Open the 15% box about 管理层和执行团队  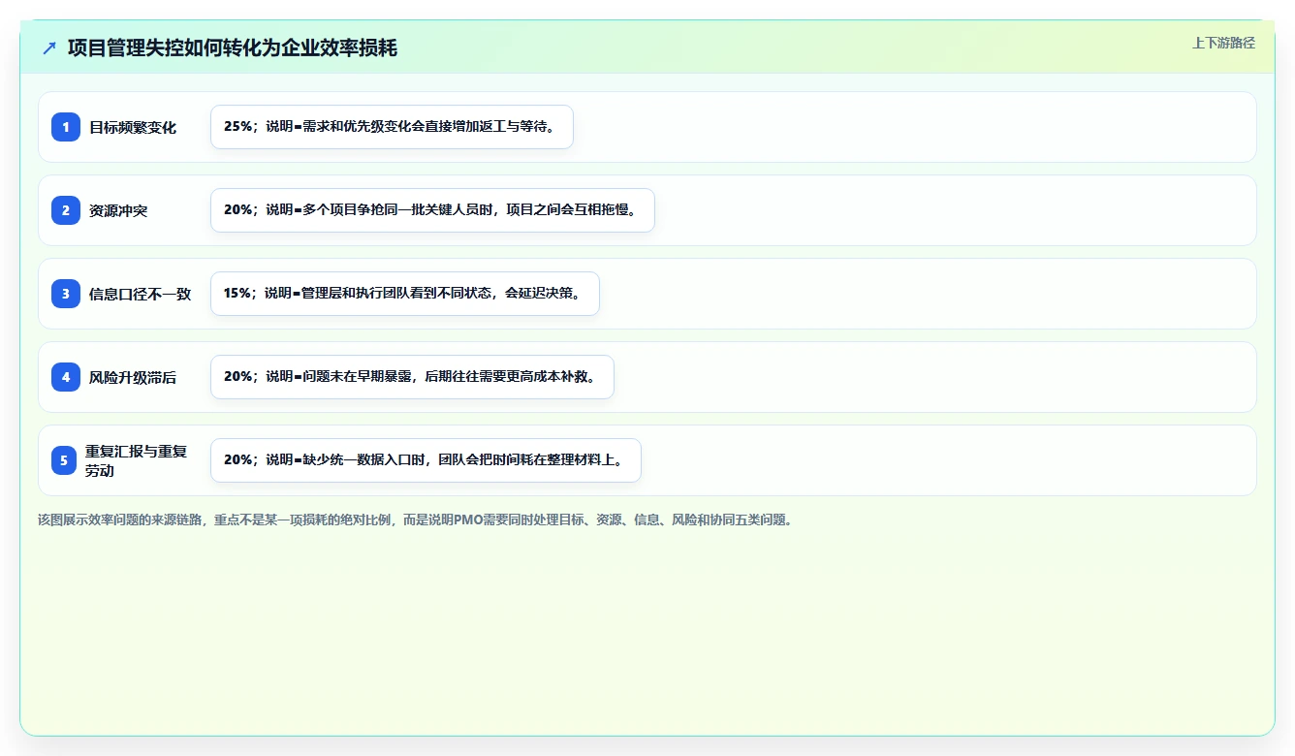tap(405, 294)
